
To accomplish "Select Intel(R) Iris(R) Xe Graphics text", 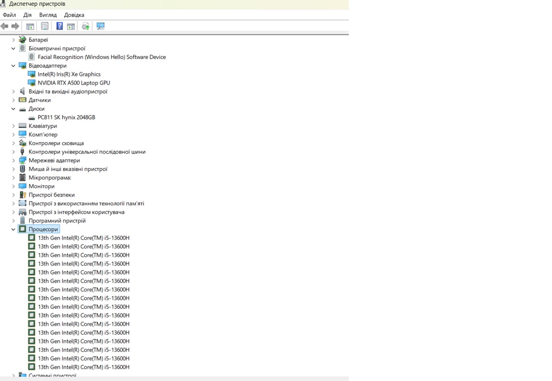I will pos(69,74).
